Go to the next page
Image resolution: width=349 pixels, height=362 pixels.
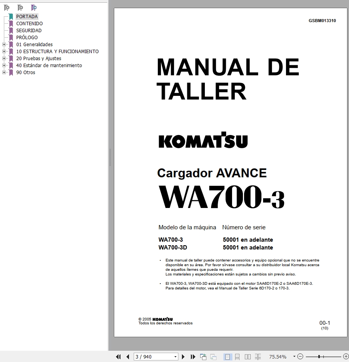pyautogui.click(x=183, y=357)
